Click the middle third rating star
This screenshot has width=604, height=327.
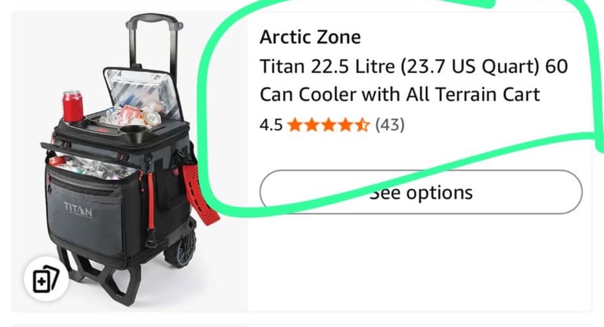[x=329, y=125]
